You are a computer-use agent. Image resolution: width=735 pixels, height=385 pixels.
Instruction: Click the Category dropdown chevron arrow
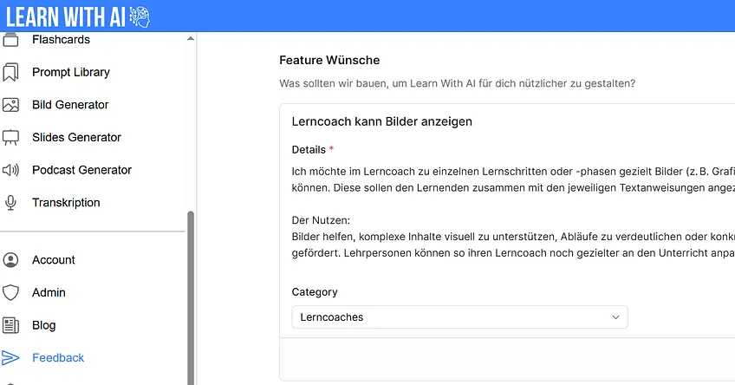coord(615,317)
